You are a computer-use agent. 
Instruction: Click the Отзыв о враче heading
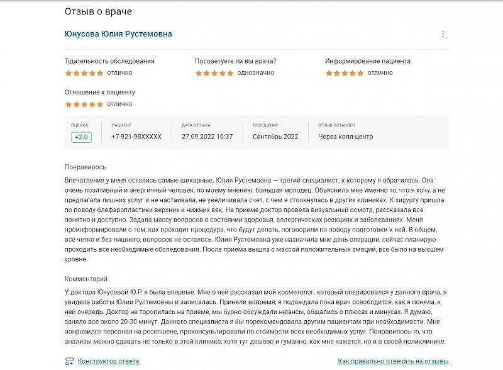98,11
